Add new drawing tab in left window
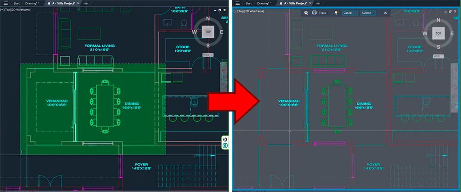 coord(86,3)
